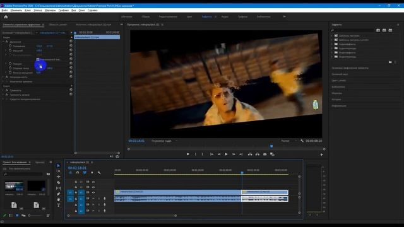Viewport: 404px width, 227px height.
Task: Add a marker in the timeline header
Action: click(x=92, y=173)
